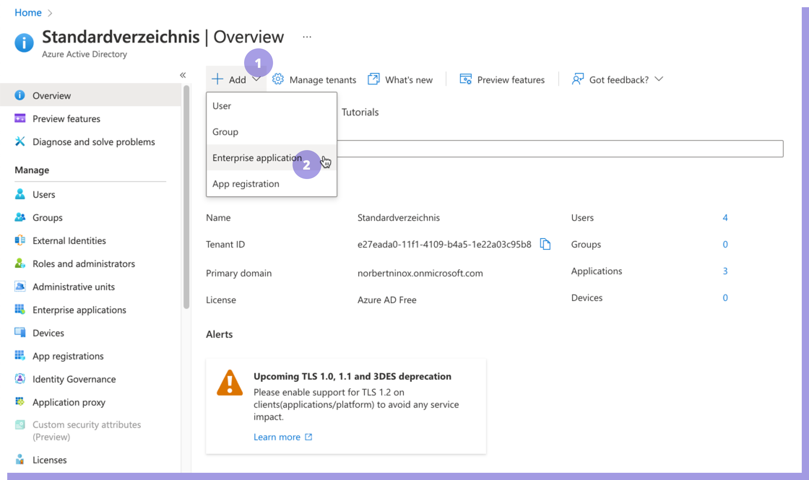Click the Administrative units icon
This screenshot has height=480, width=809.
tap(20, 287)
